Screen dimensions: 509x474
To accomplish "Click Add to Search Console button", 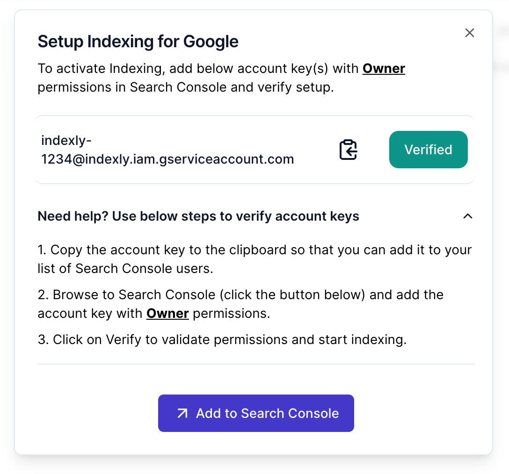I will click(256, 413).
